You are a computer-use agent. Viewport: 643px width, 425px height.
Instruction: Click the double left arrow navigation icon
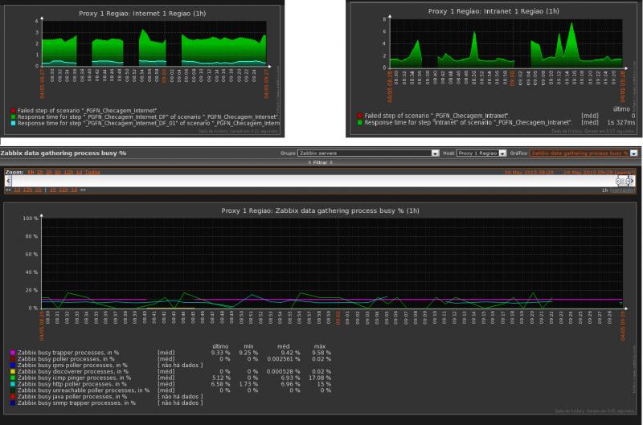(x=8, y=190)
